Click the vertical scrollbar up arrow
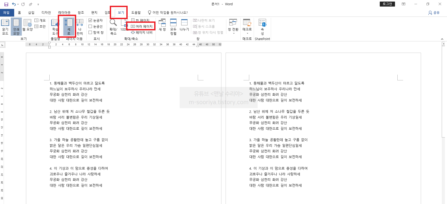The image size is (447, 204). (x=444, y=45)
